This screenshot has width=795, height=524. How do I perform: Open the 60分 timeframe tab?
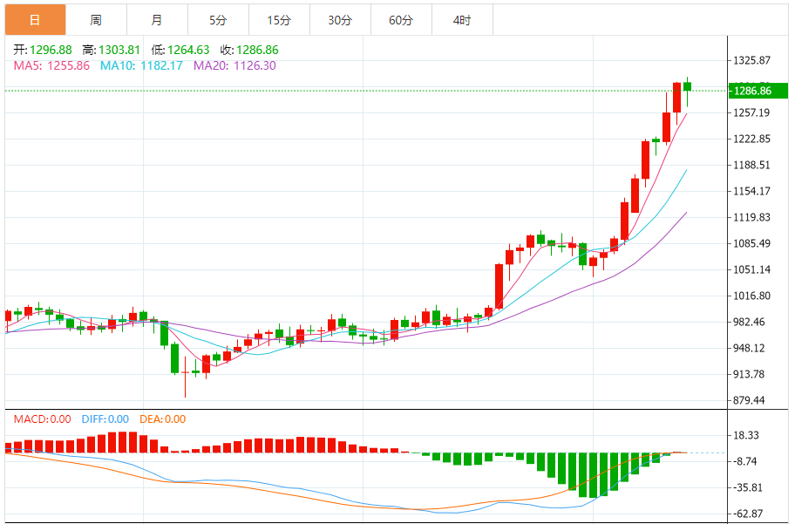pos(401,20)
